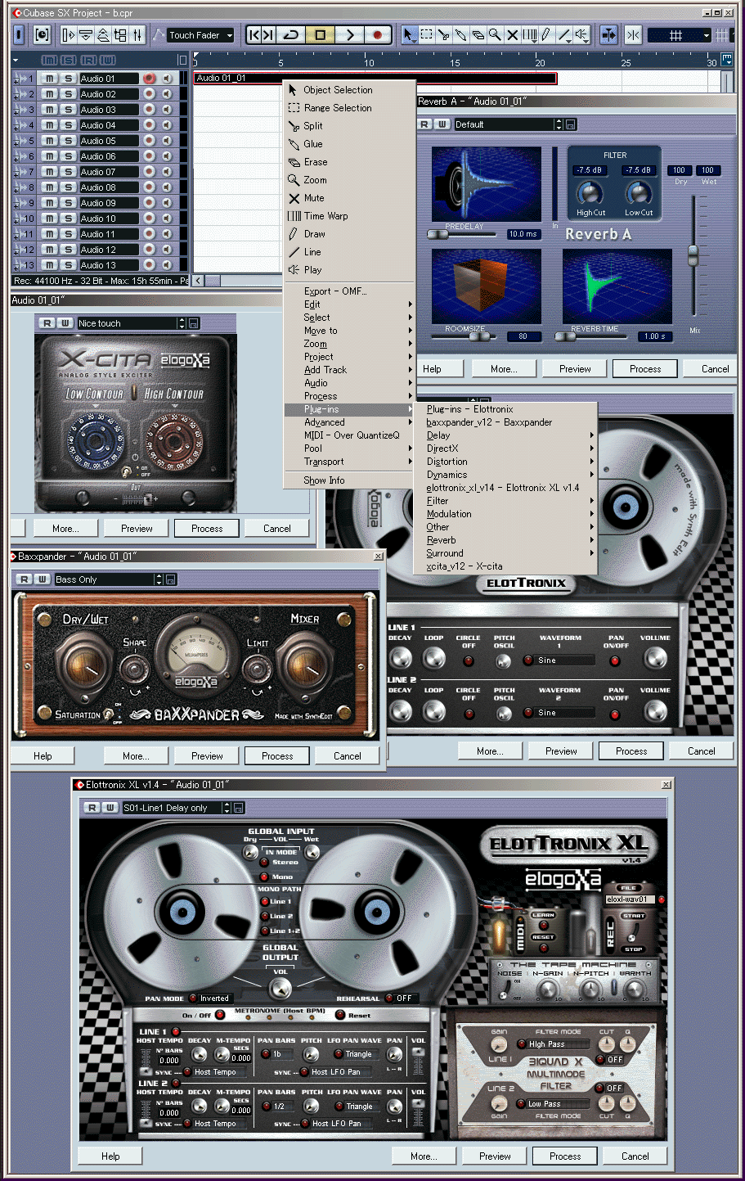Viewport: 745px width, 1181px height.
Task: Click Process in the Reverb A window
Action: 644,368
